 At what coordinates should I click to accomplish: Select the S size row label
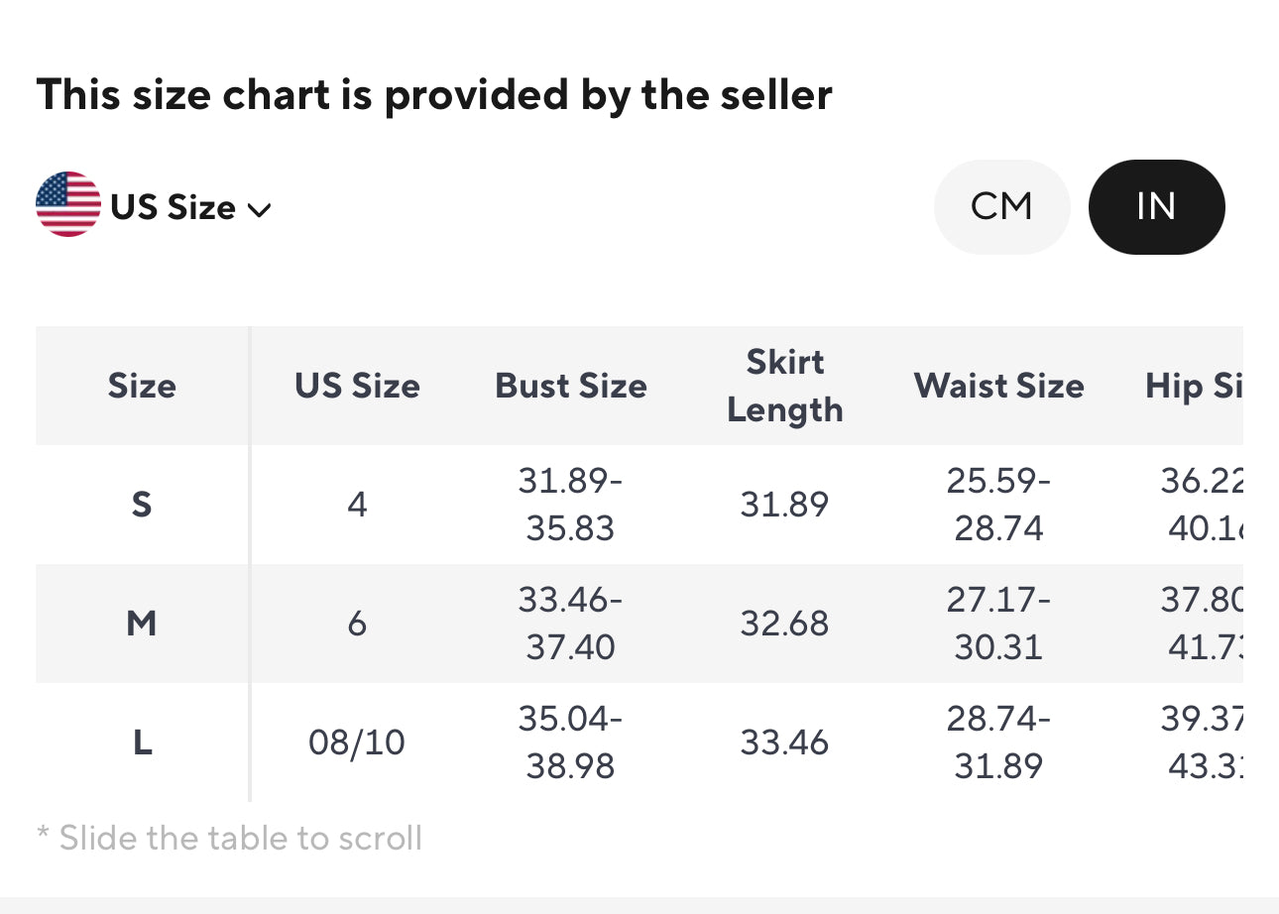coord(142,505)
